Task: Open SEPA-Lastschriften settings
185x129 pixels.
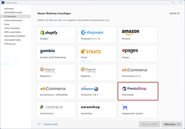Action: coord(13,32)
